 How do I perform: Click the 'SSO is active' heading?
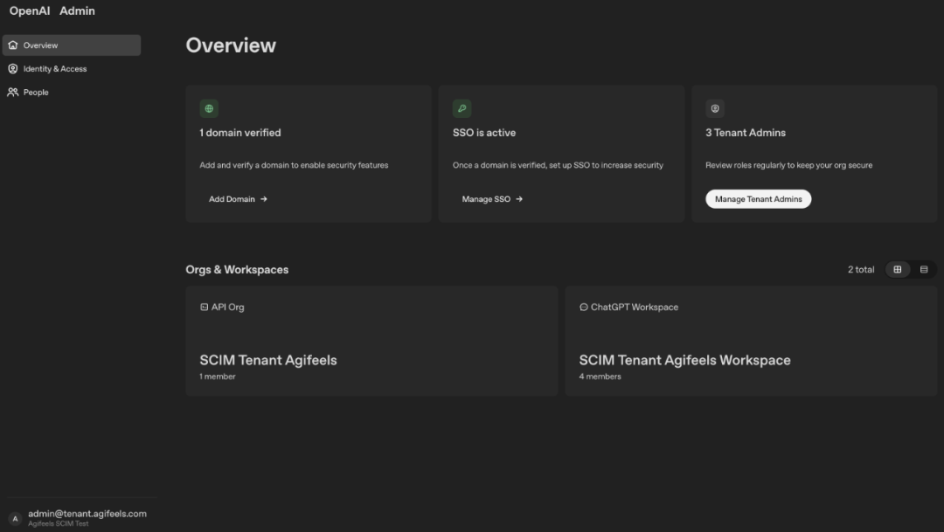pyautogui.click(x=484, y=133)
